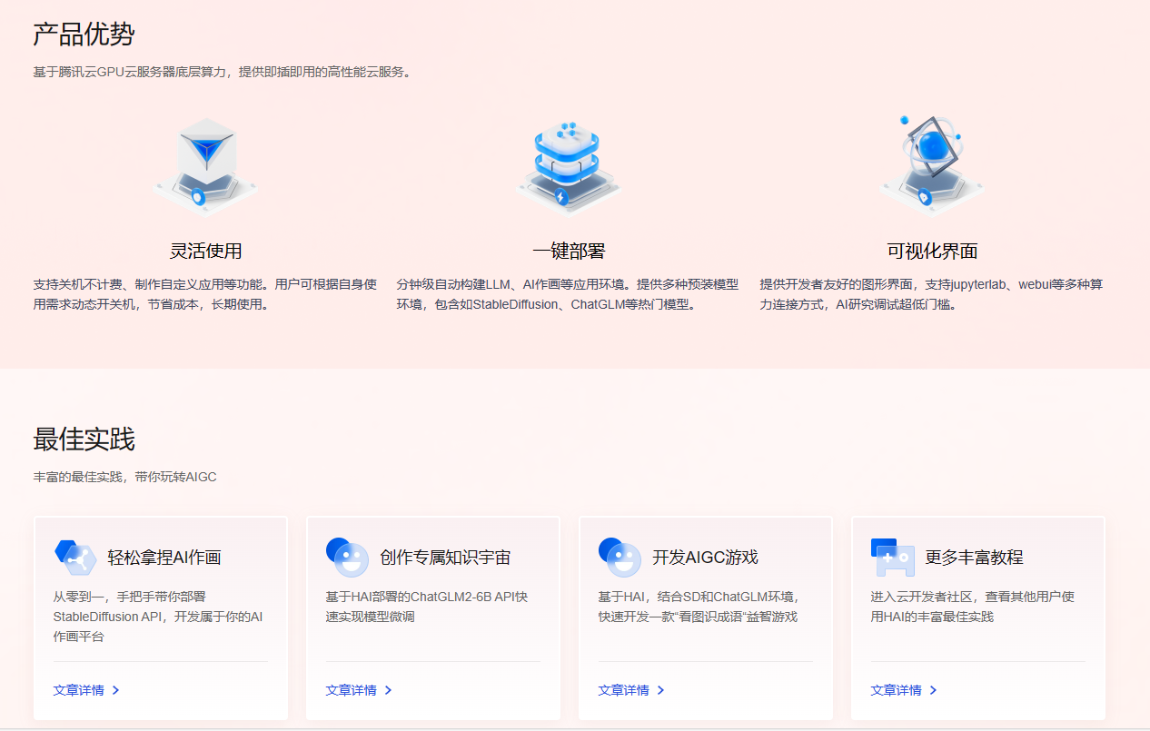This screenshot has height=731, width=1150.
Task: Open 文章详情 link under 创作专属知识宇宙
Action: 351,690
